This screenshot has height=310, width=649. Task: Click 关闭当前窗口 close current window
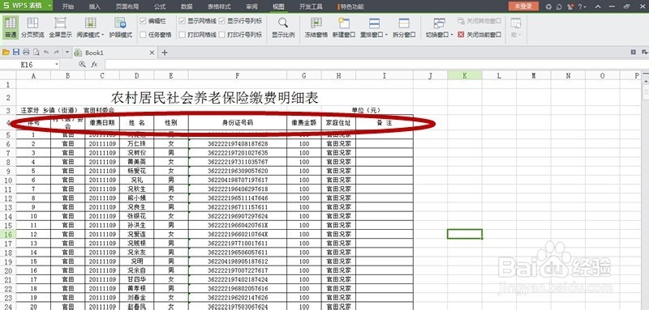pos(479,35)
